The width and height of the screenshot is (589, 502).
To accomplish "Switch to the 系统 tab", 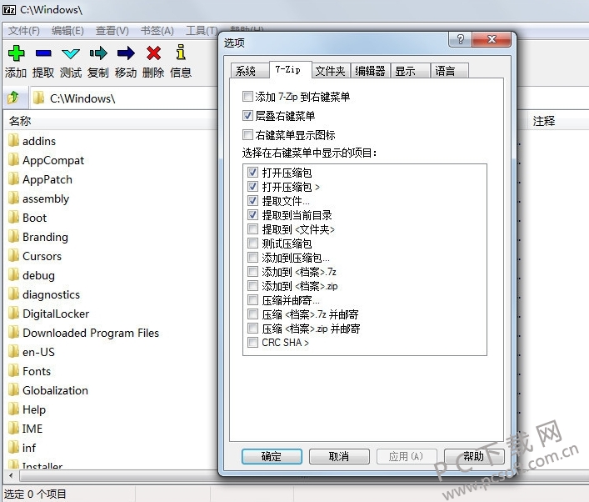I will (x=249, y=71).
